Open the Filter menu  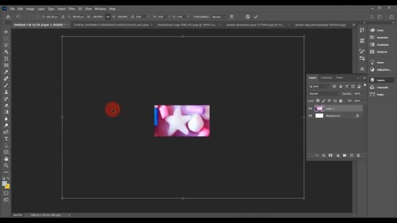click(72, 9)
